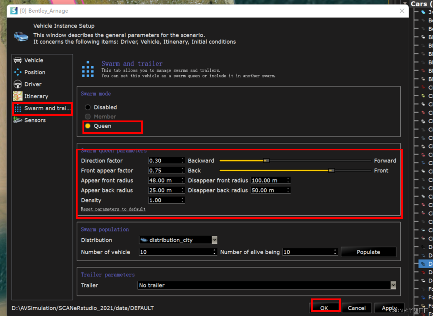This screenshot has width=433, height=316.
Task: Select the Swarm and trailer section
Action: pyautogui.click(x=42, y=108)
